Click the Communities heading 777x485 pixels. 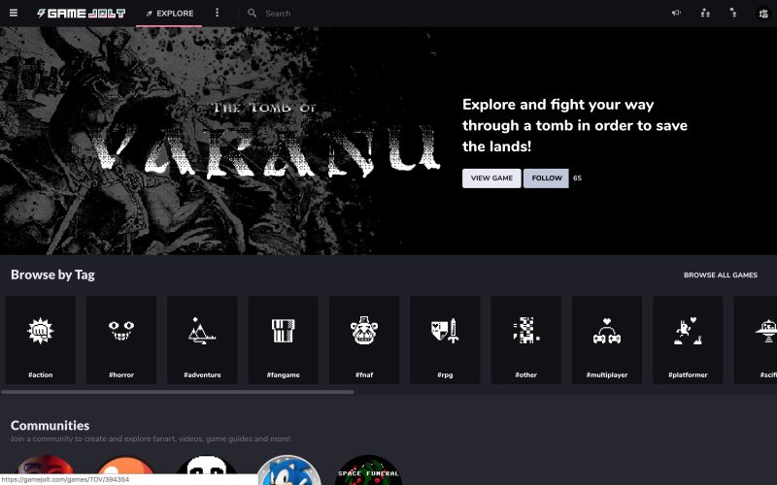pos(51,426)
